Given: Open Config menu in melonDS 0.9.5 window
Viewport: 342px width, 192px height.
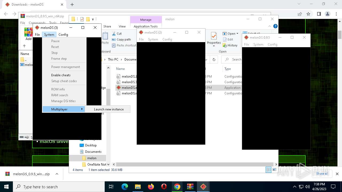Looking at the screenshot, I should click(x=273, y=45).
